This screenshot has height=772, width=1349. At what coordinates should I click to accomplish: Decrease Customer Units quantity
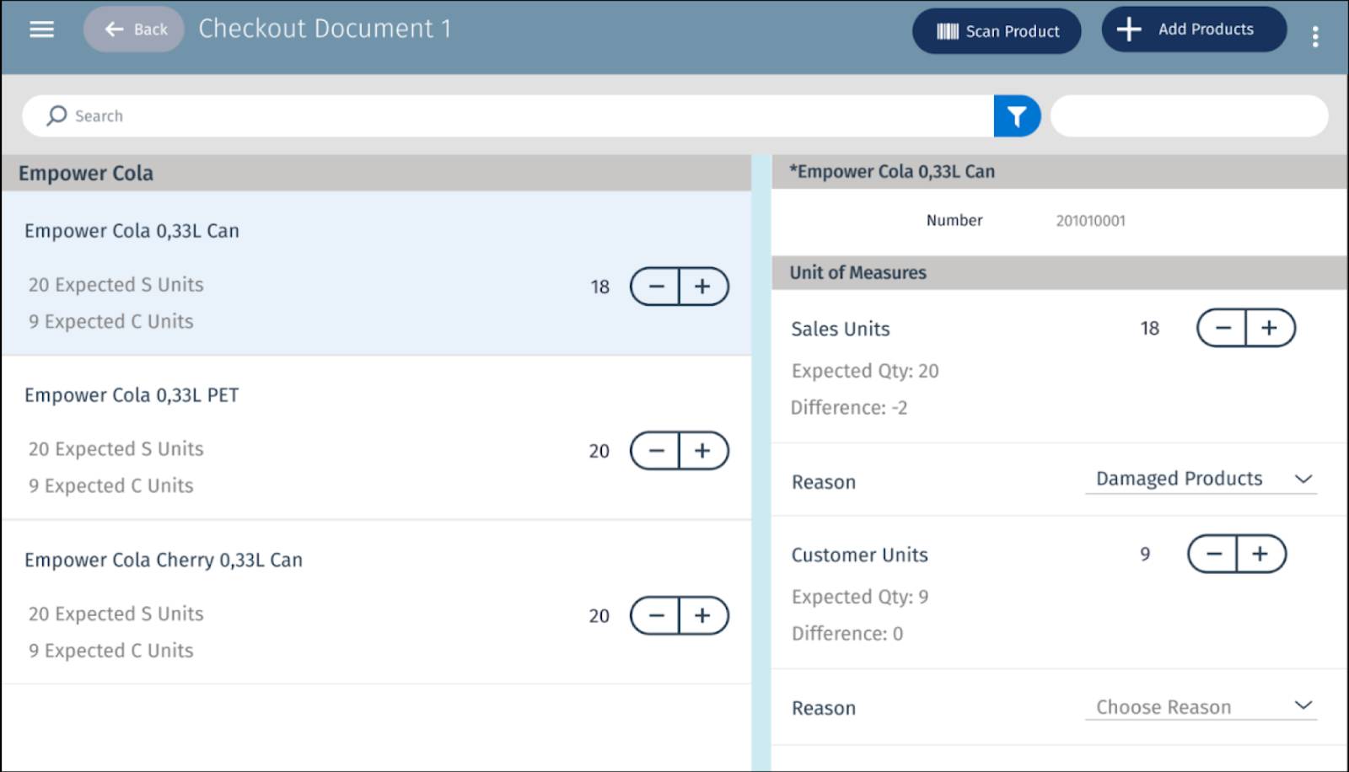(1213, 554)
